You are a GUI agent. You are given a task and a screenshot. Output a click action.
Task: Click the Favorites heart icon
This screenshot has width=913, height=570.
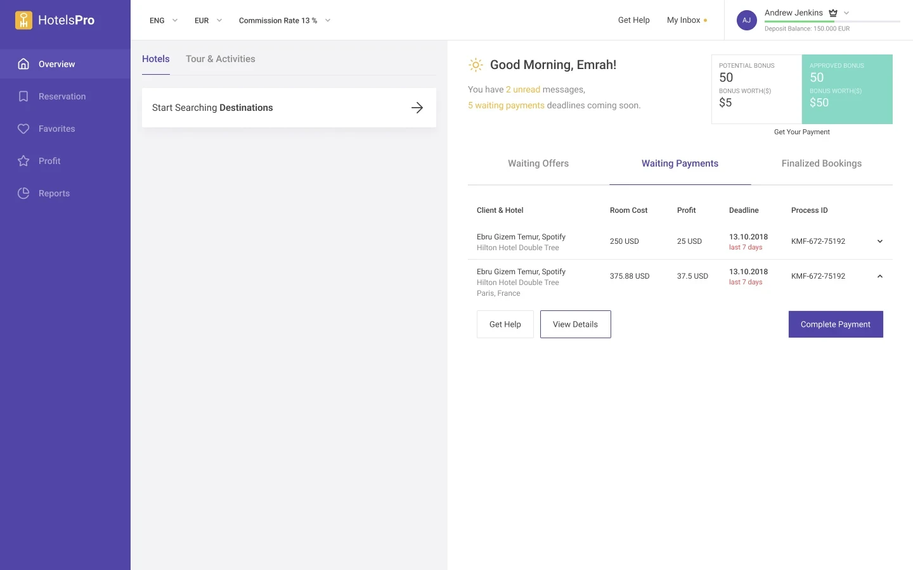(x=23, y=129)
